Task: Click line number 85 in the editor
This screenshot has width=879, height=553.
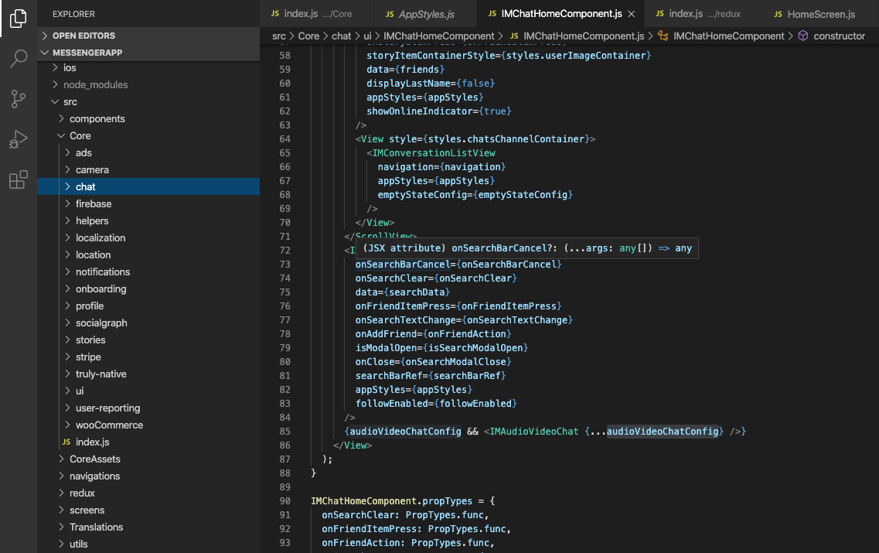Action: [285, 432]
